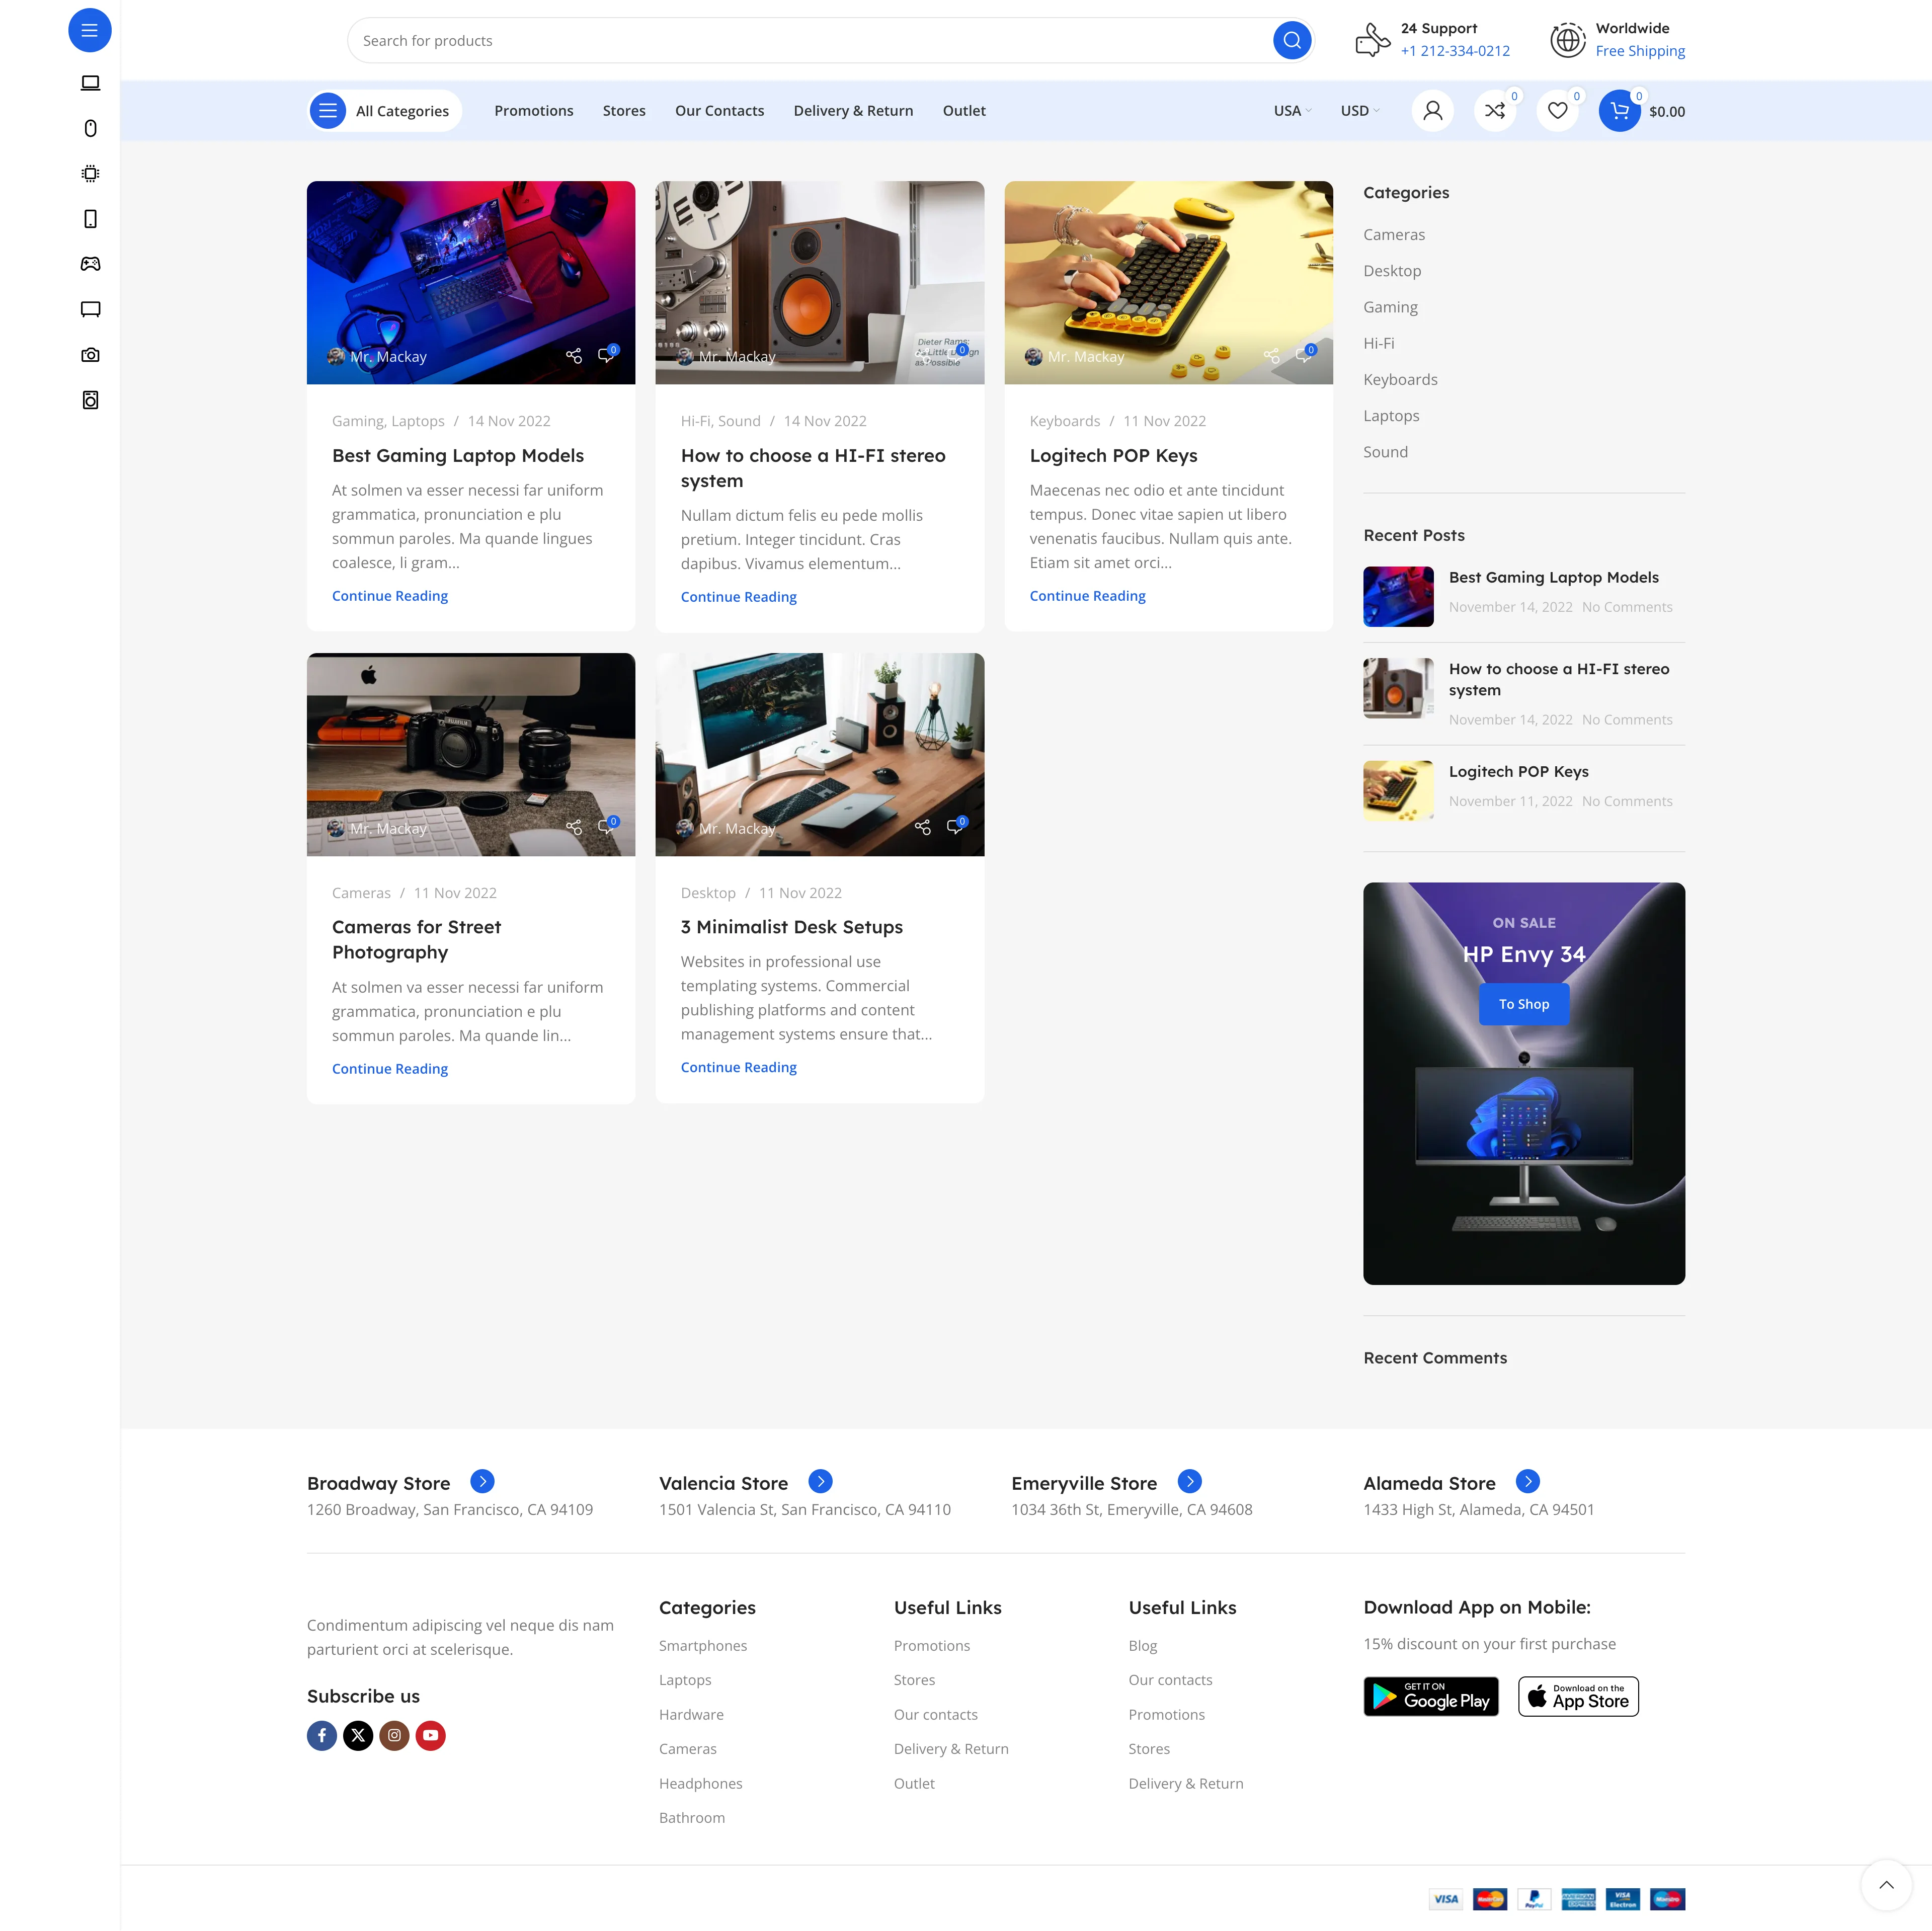Image resolution: width=1932 pixels, height=1931 pixels.
Task: Click the search magnifier button
Action: [x=1291, y=41]
